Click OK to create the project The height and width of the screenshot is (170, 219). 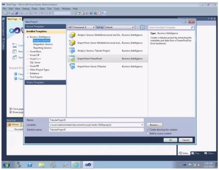[170, 140]
